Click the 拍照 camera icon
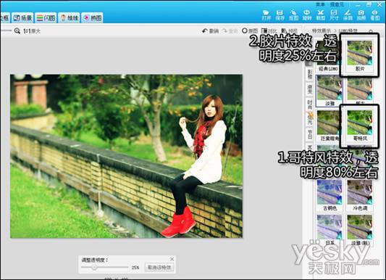Viewport: 386px width, 280px height. pyautogui.click(x=361, y=15)
